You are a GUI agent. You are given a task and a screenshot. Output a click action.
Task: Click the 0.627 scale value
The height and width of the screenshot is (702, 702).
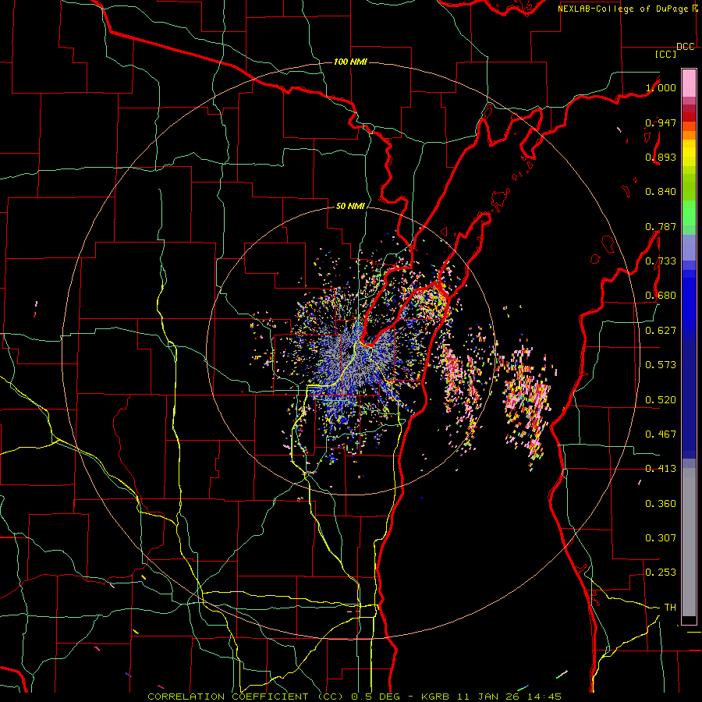pyautogui.click(x=661, y=331)
